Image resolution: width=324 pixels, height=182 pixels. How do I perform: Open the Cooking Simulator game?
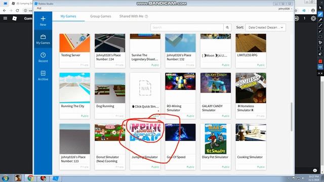(x=251, y=147)
